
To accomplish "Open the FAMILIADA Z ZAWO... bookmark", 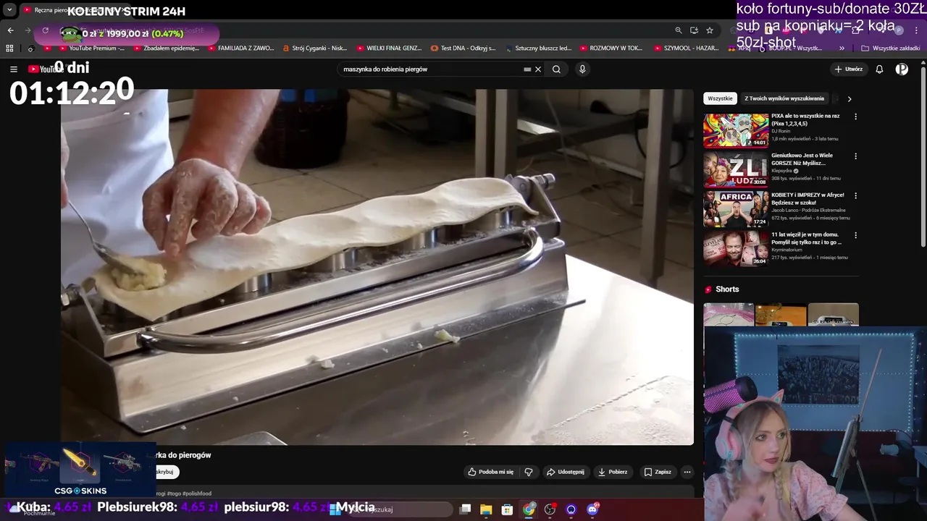I will [240, 48].
